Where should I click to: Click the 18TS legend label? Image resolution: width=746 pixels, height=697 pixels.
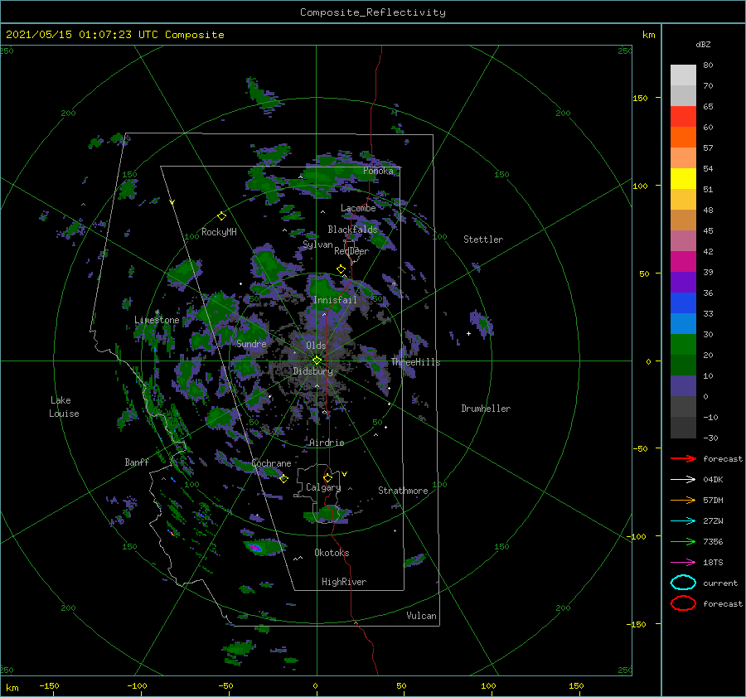pos(713,563)
